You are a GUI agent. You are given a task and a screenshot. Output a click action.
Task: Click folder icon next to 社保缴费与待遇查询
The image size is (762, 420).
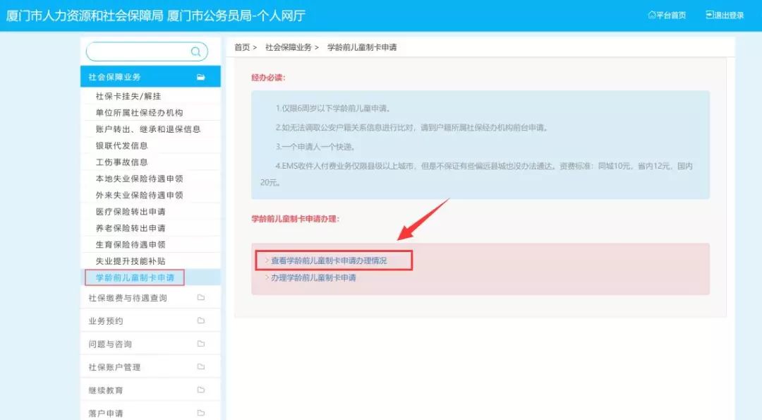coord(200,297)
